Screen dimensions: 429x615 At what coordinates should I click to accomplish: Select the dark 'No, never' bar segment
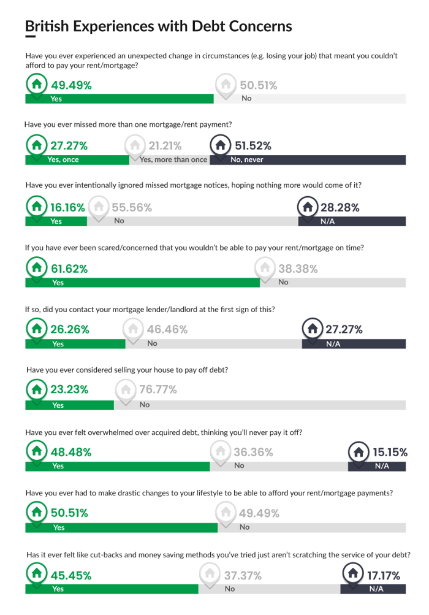(x=308, y=159)
